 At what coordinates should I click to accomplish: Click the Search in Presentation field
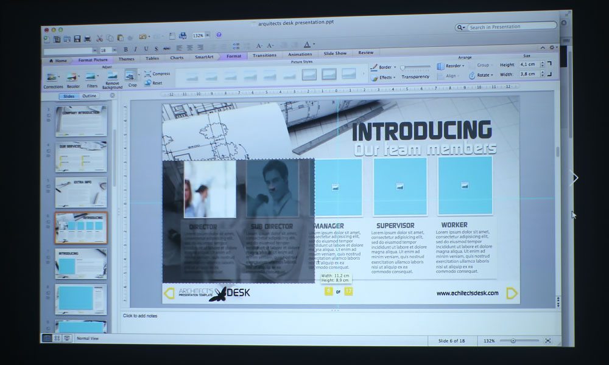pos(510,27)
